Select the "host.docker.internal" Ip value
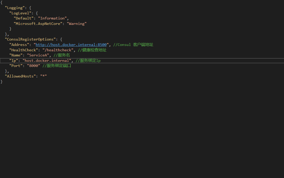 (x=47, y=60)
